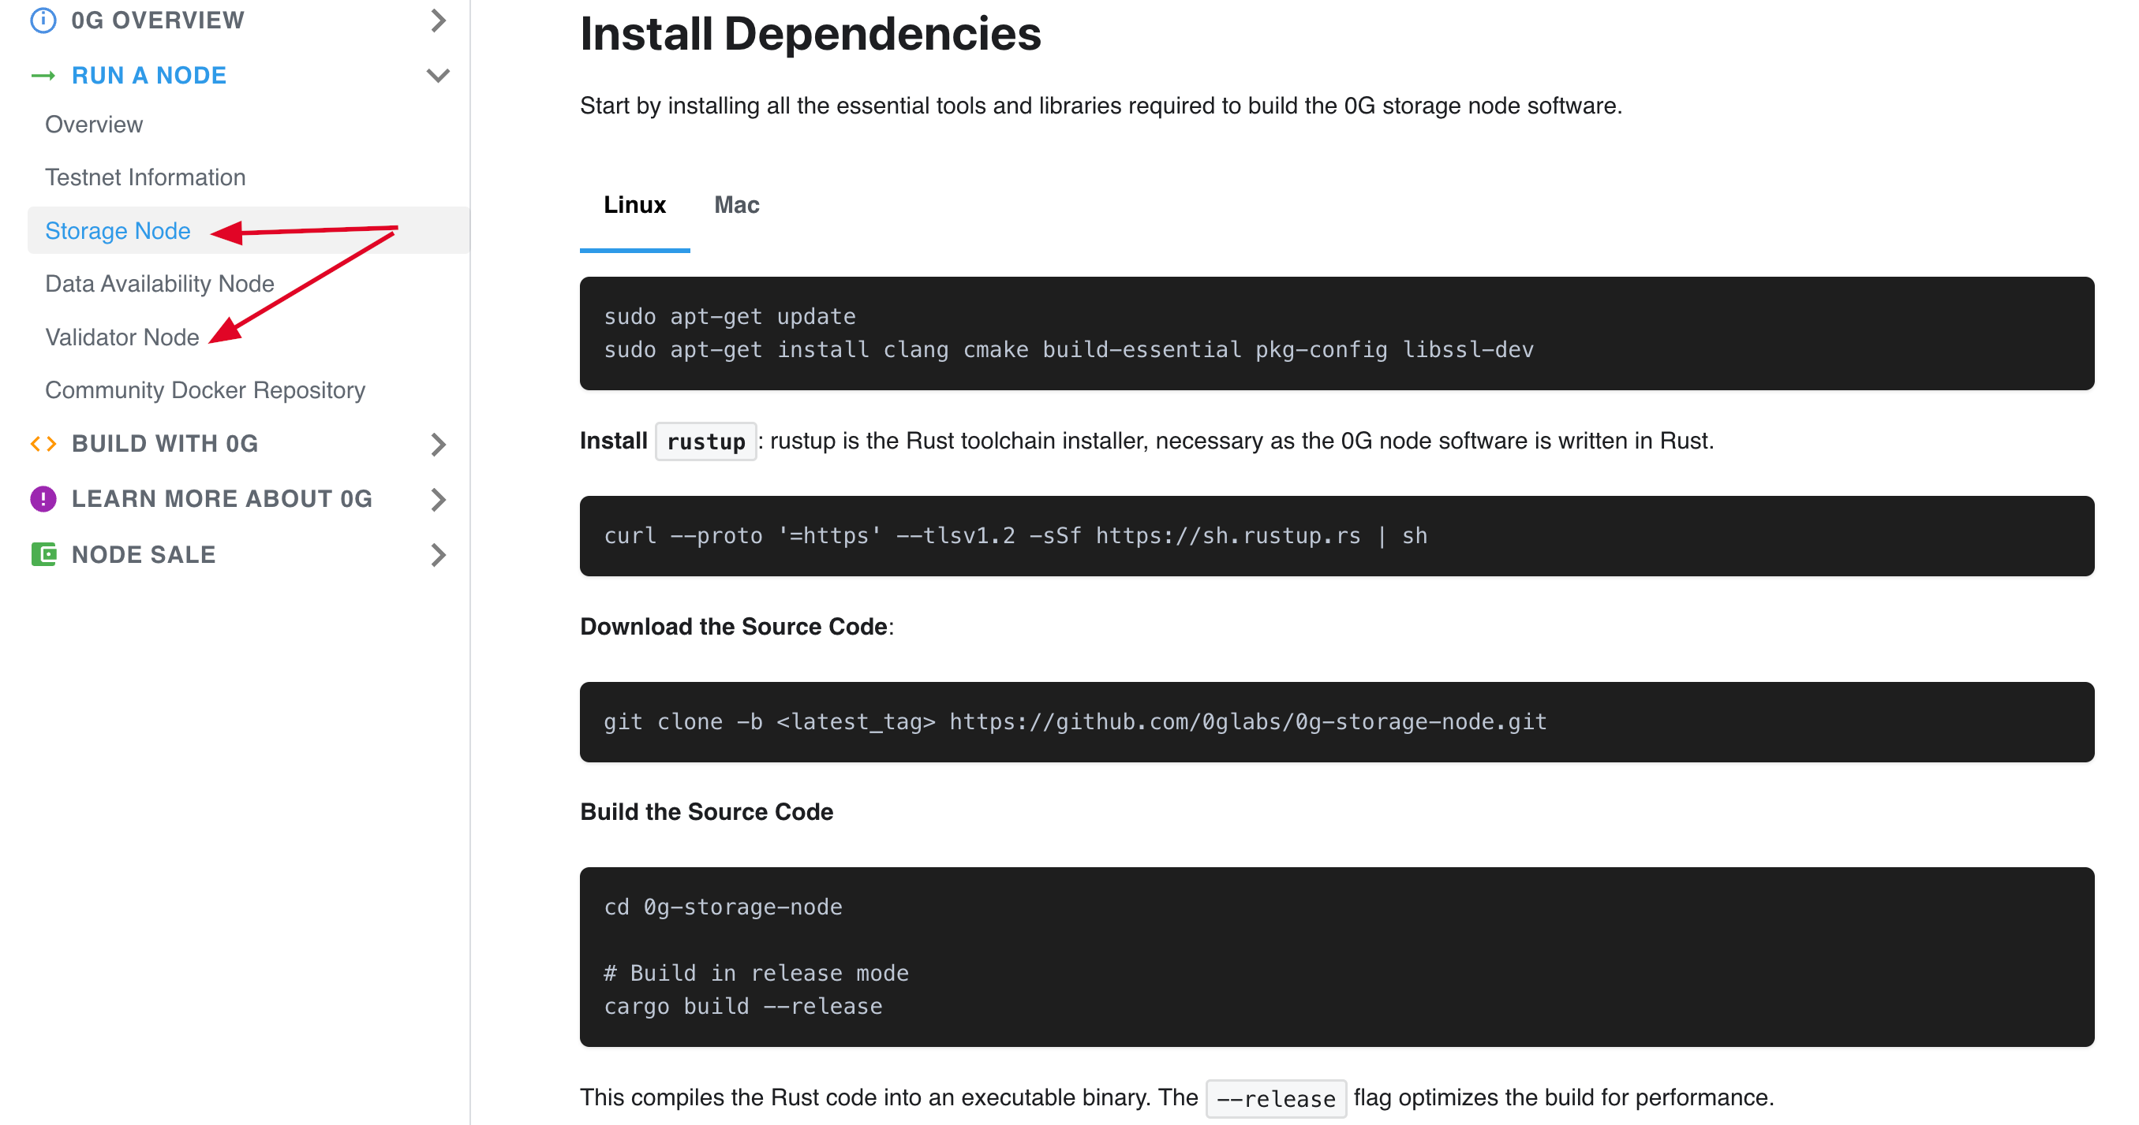Screen dimensions: 2139x1125
Task: Open Data Availability Node page
Action: [x=159, y=284]
